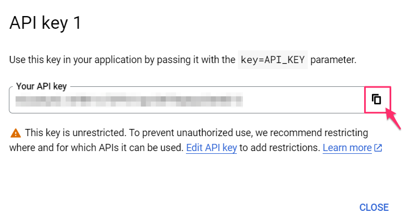The height and width of the screenshot is (223, 404).
Task: Click the word 'parameter.' after code snippet
Action: (333, 60)
